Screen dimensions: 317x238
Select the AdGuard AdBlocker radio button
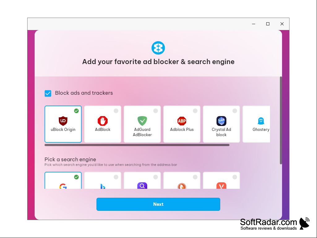tap(156, 111)
